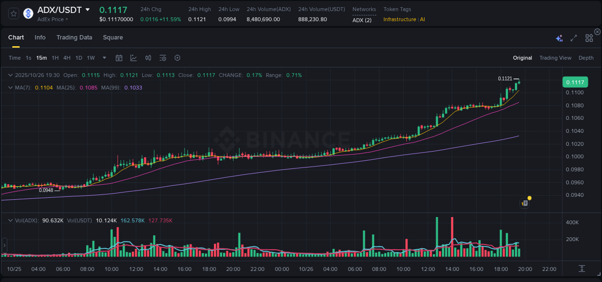Open the chart settings hexagon icon
The width and height of the screenshot is (602, 282).
click(x=177, y=58)
